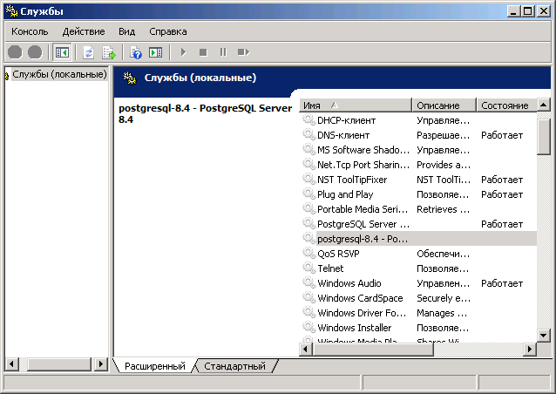The height and width of the screenshot is (394, 556).
Task: Select the Windows CardSpace service name
Action: click(360, 299)
